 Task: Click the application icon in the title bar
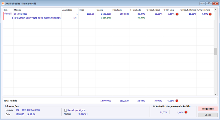tap(3, 4)
